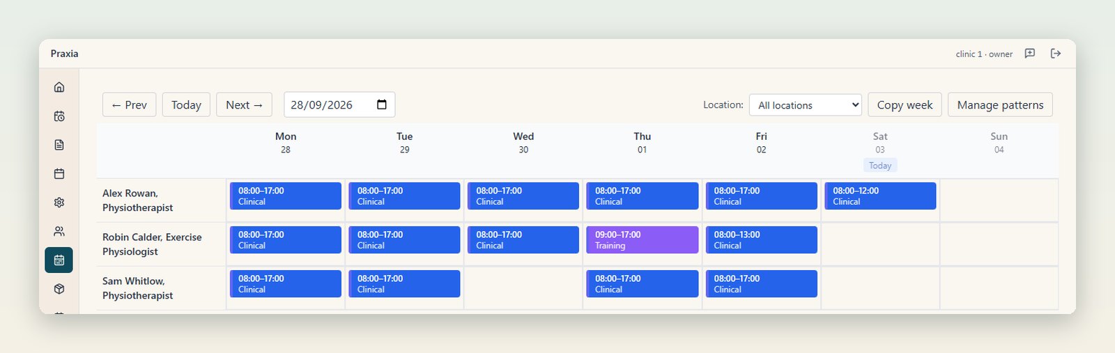Open the calendar-clock icon in sidebar
This screenshot has width=1115, height=353.
click(59, 116)
